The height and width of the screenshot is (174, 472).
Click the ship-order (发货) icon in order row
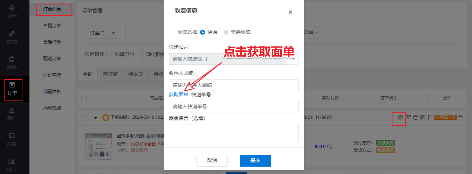coord(400,118)
